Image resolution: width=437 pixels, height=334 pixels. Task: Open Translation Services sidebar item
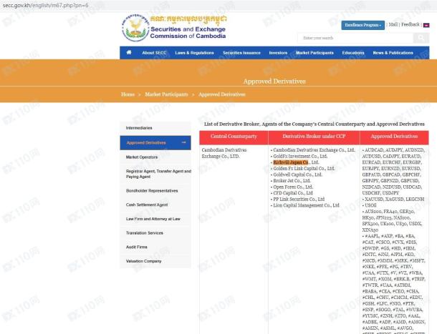[x=155, y=233]
